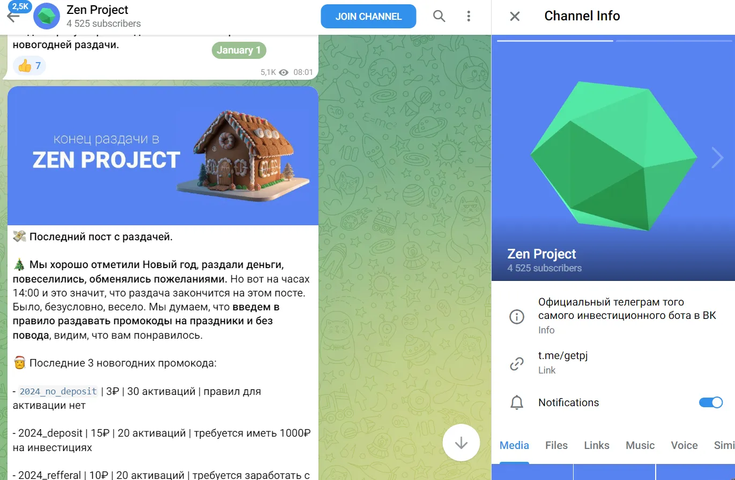This screenshot has height=480, width=735.
Task: Open the three-dot more options menu
Action: pyautogui.click(x=469, y=16)
